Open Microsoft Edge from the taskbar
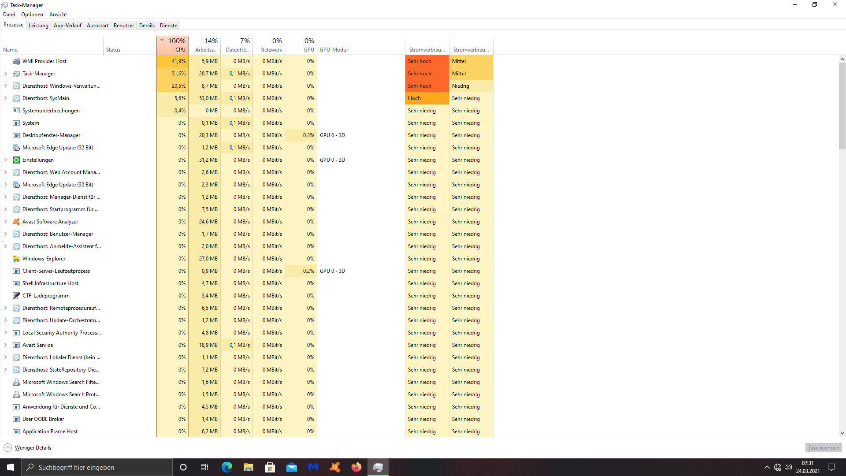 226,467
